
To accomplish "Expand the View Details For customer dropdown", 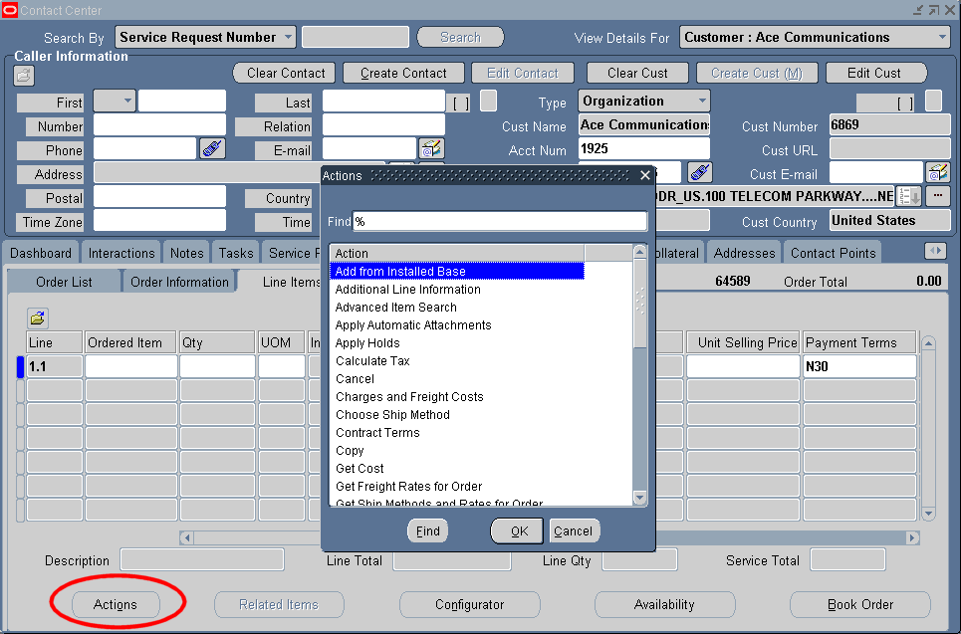I will [944, 38].
